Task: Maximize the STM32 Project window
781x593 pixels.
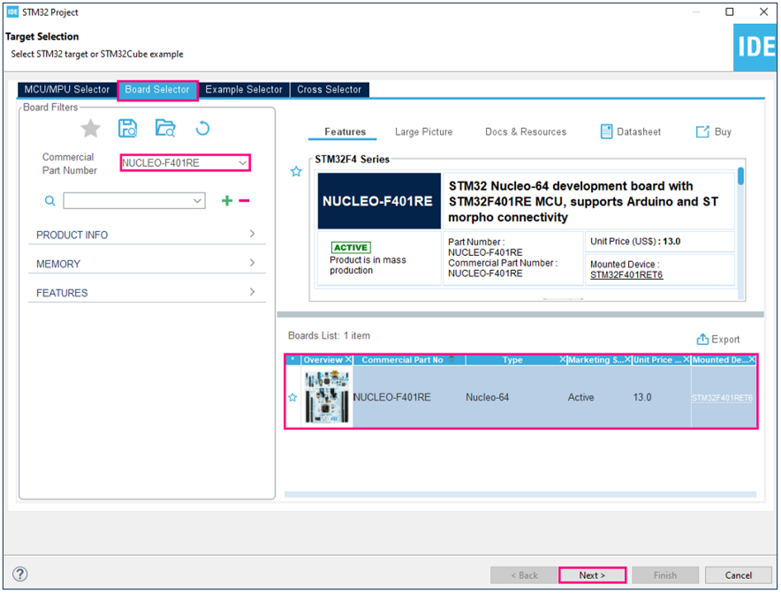Action: click(x=729, y=12)
